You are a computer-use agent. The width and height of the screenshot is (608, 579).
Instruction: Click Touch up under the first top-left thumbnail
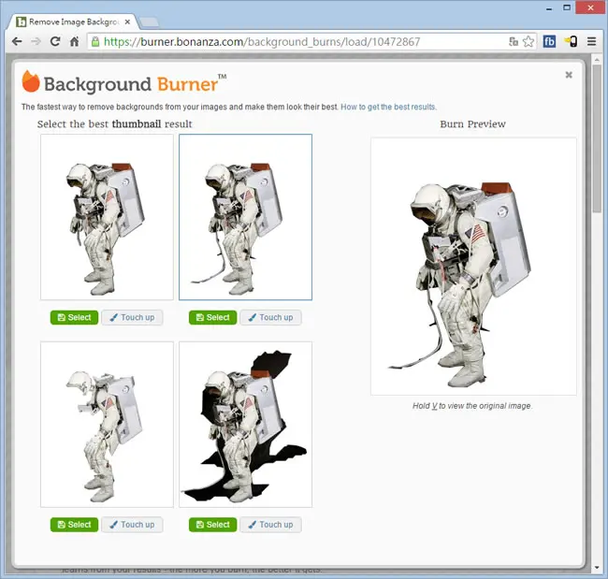click(132, 318)
